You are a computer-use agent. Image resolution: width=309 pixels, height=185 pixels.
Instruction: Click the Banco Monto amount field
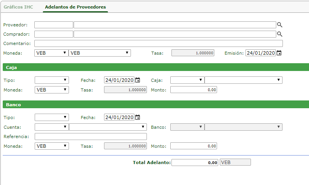pos(193,146)
